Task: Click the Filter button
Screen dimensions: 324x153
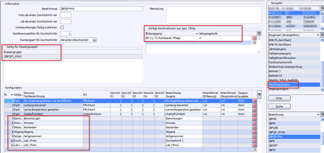Action: (x=279, y=98)
